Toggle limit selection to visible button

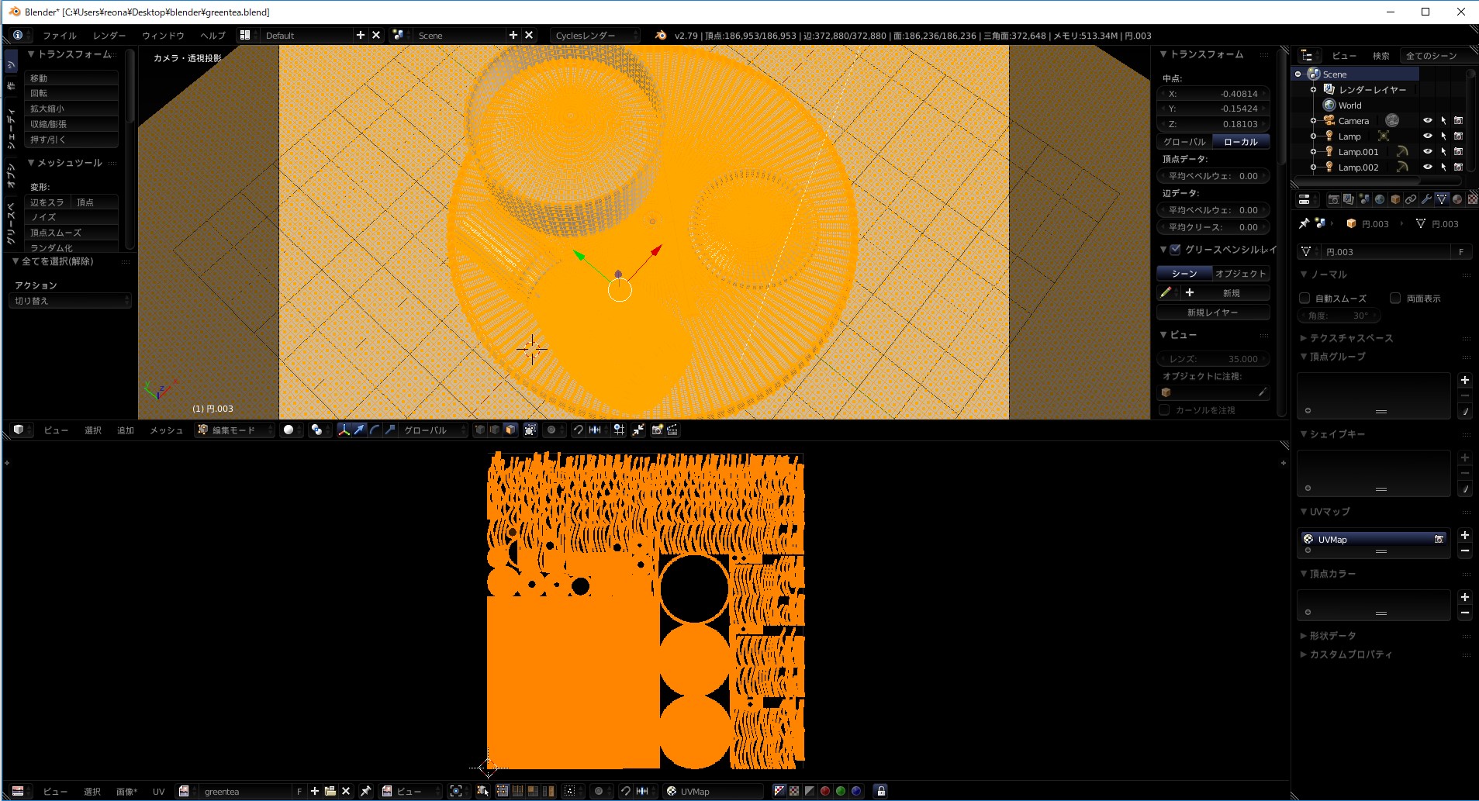(530, 430)
